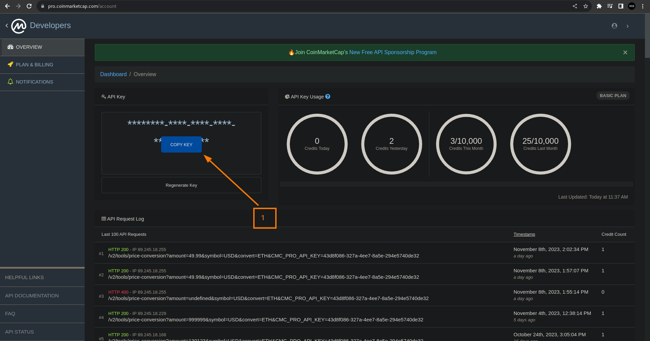Open the account user icon
The image size is (650, 341).
click(x=614, y=26)
